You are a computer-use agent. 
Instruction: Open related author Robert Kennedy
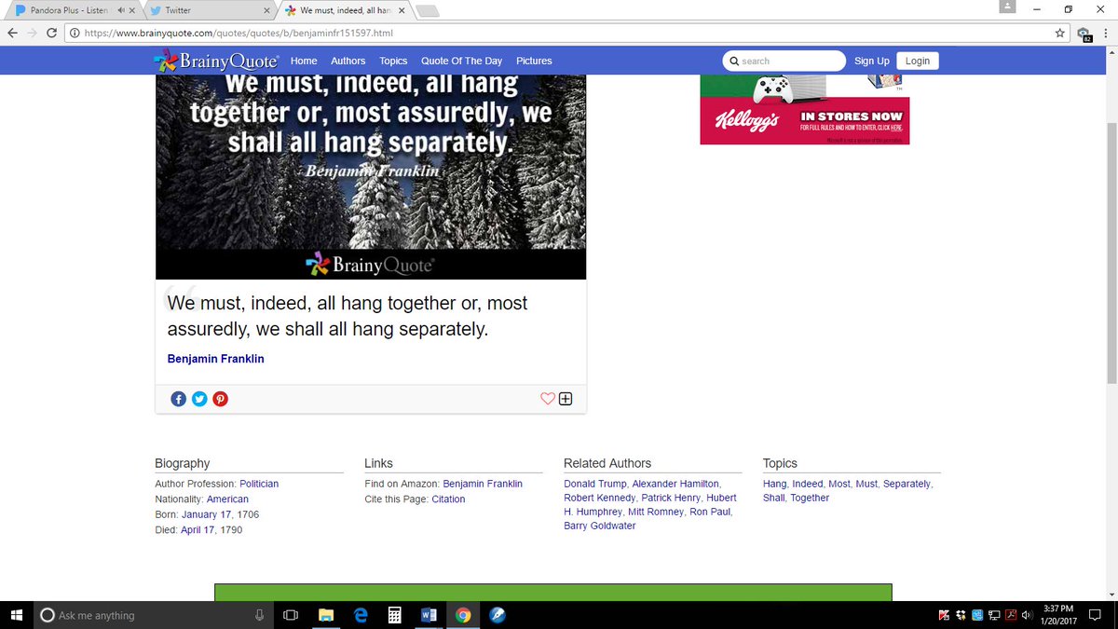tap(599, 498)
